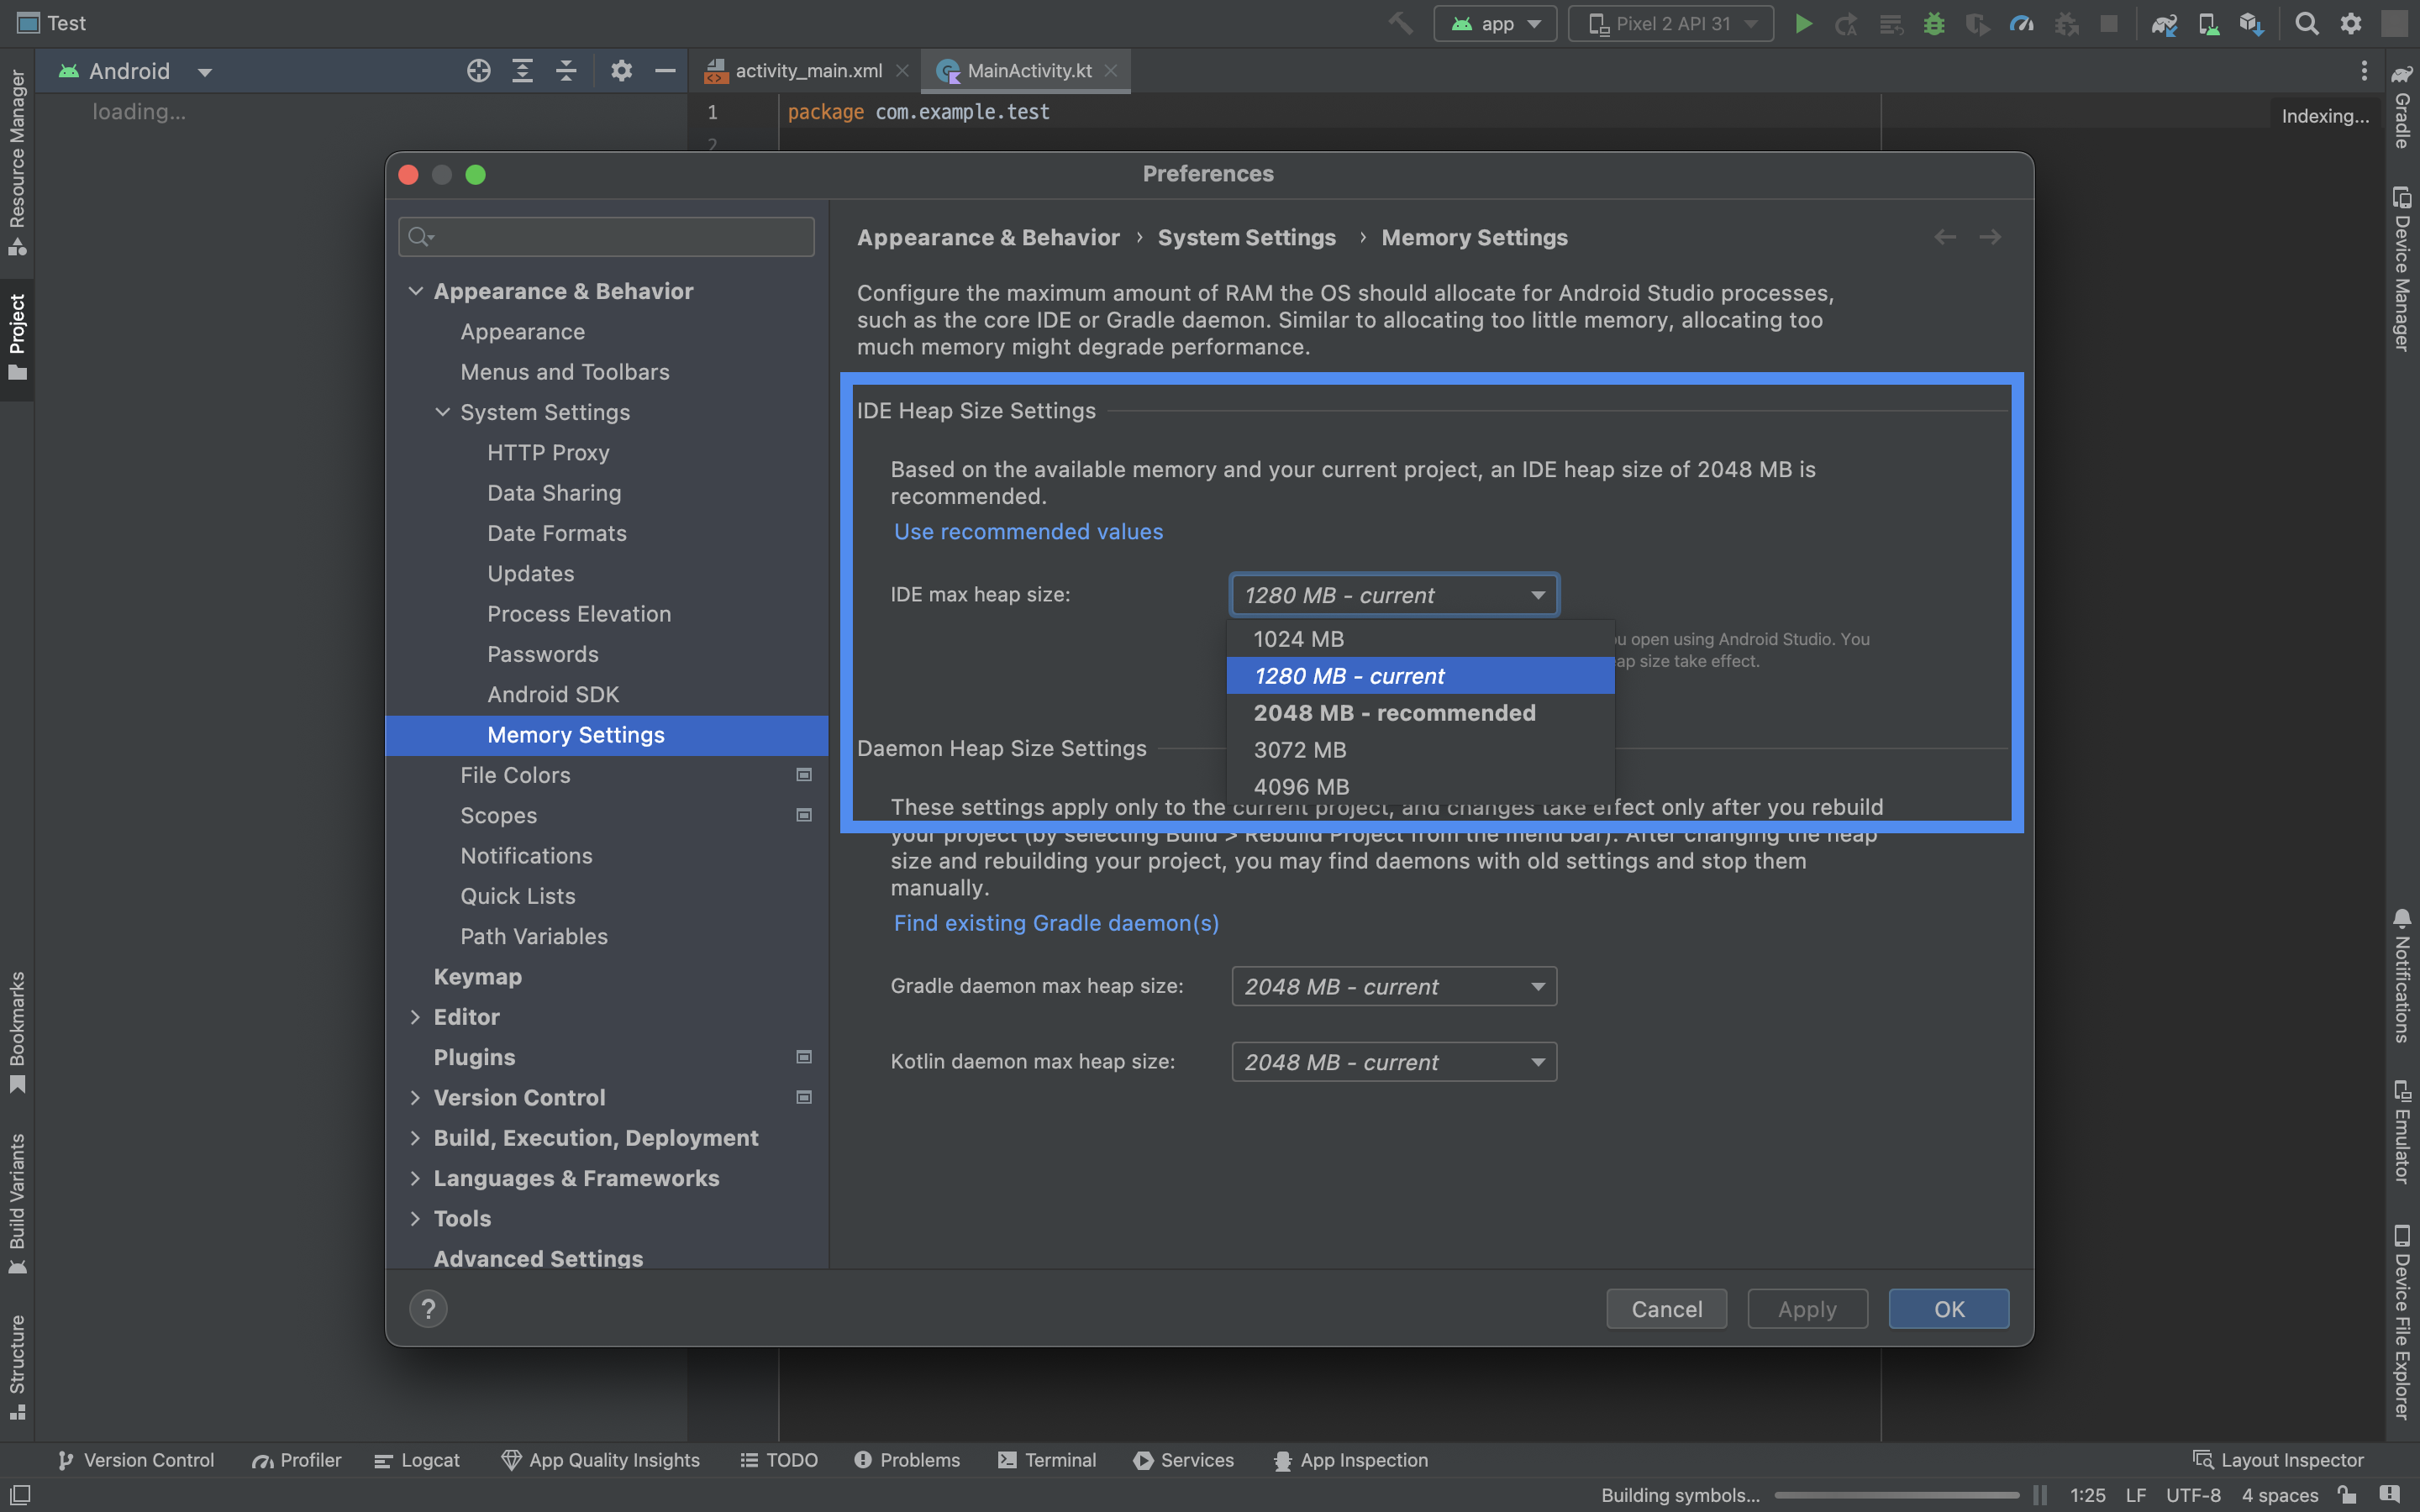This screenshot has height=1512, width=2420.
Task: Select 4096 MB heap size option
Action: pyautogui.click(x=1420, y=787)
